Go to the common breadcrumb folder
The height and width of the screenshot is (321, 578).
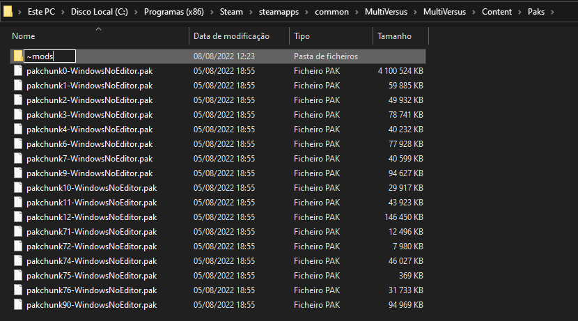(x=331, y=12)
